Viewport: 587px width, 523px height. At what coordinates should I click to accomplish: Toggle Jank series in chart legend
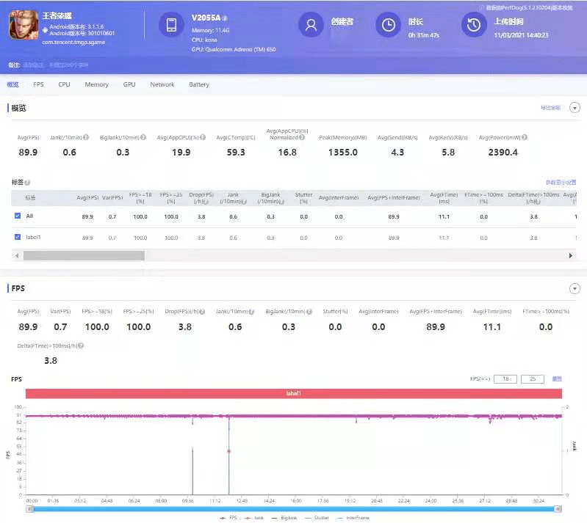coord(254,518)
